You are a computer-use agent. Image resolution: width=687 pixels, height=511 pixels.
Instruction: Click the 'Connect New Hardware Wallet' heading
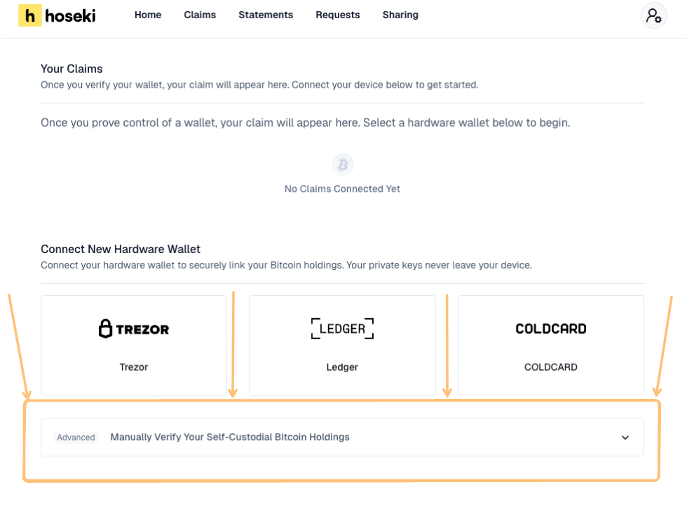point(121,249)
